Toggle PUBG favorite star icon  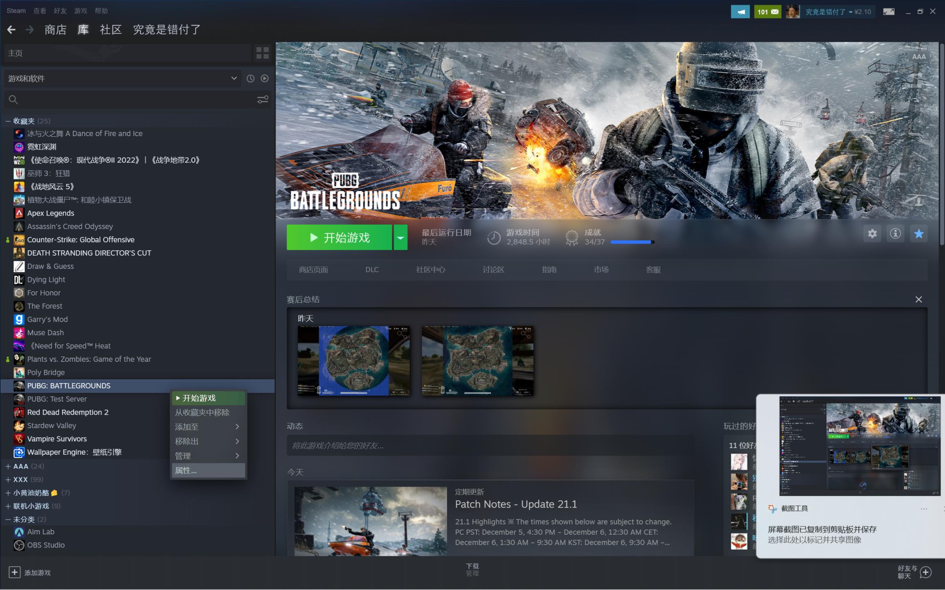[x=919, y=234]
